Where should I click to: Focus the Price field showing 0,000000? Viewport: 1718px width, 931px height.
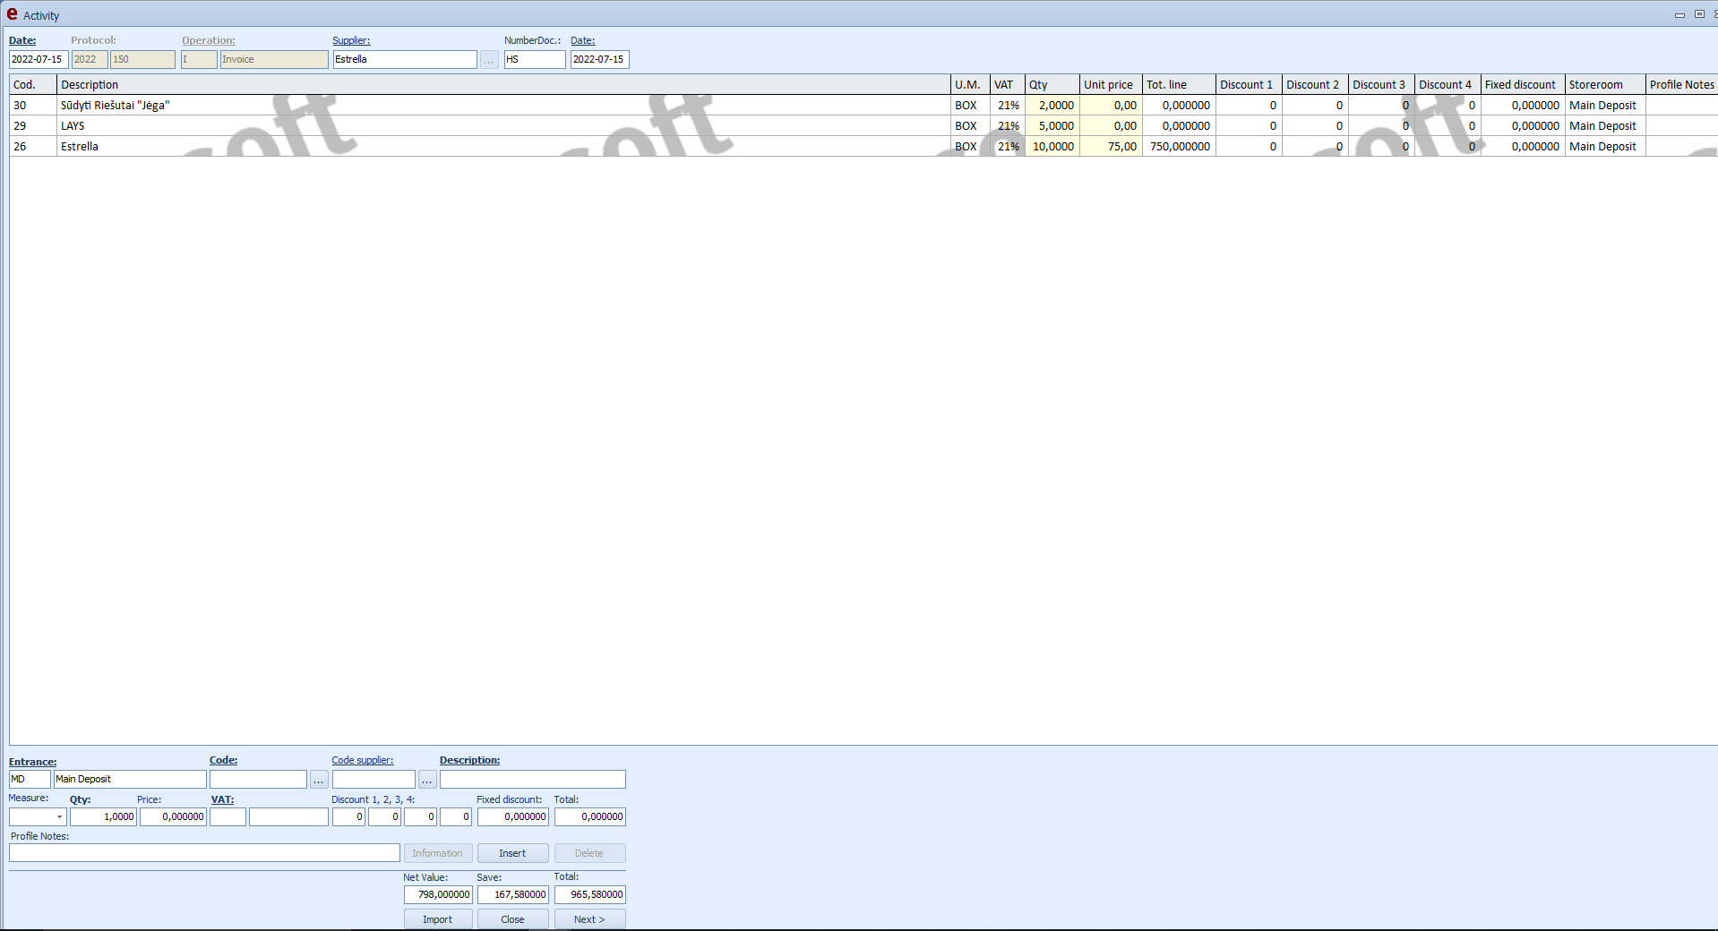pos(173,817)
